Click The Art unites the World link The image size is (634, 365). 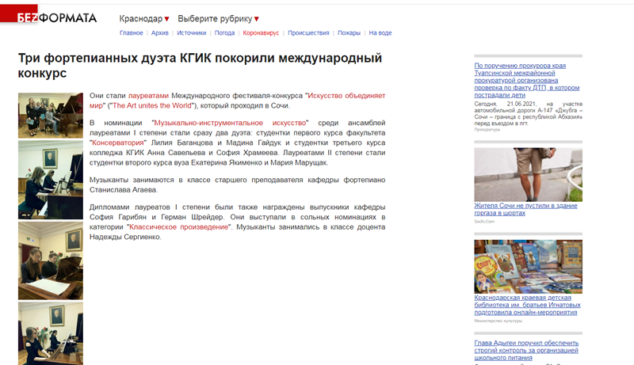pos(151,106)
